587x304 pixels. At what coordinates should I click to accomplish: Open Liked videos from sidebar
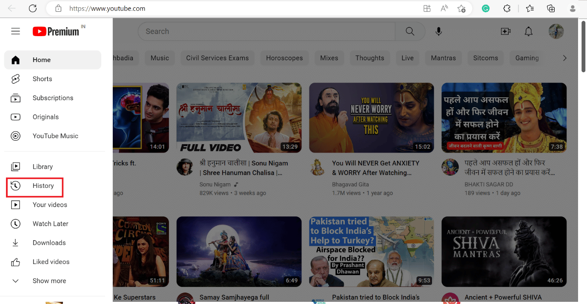pyautogui.click(x=15, y=261)
